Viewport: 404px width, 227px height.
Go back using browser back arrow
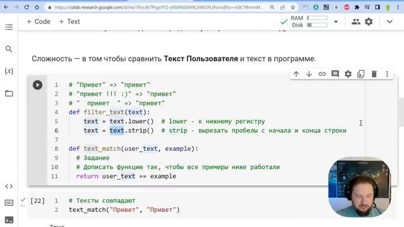coord(6,7)
